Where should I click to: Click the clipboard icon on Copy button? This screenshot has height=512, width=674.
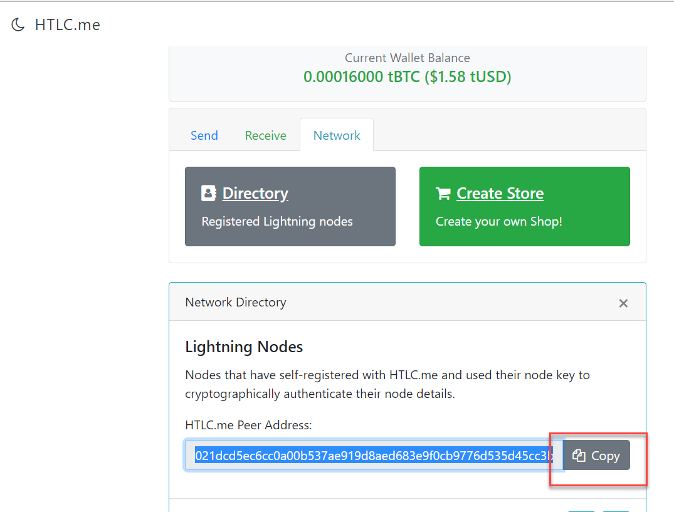point(579,456)
